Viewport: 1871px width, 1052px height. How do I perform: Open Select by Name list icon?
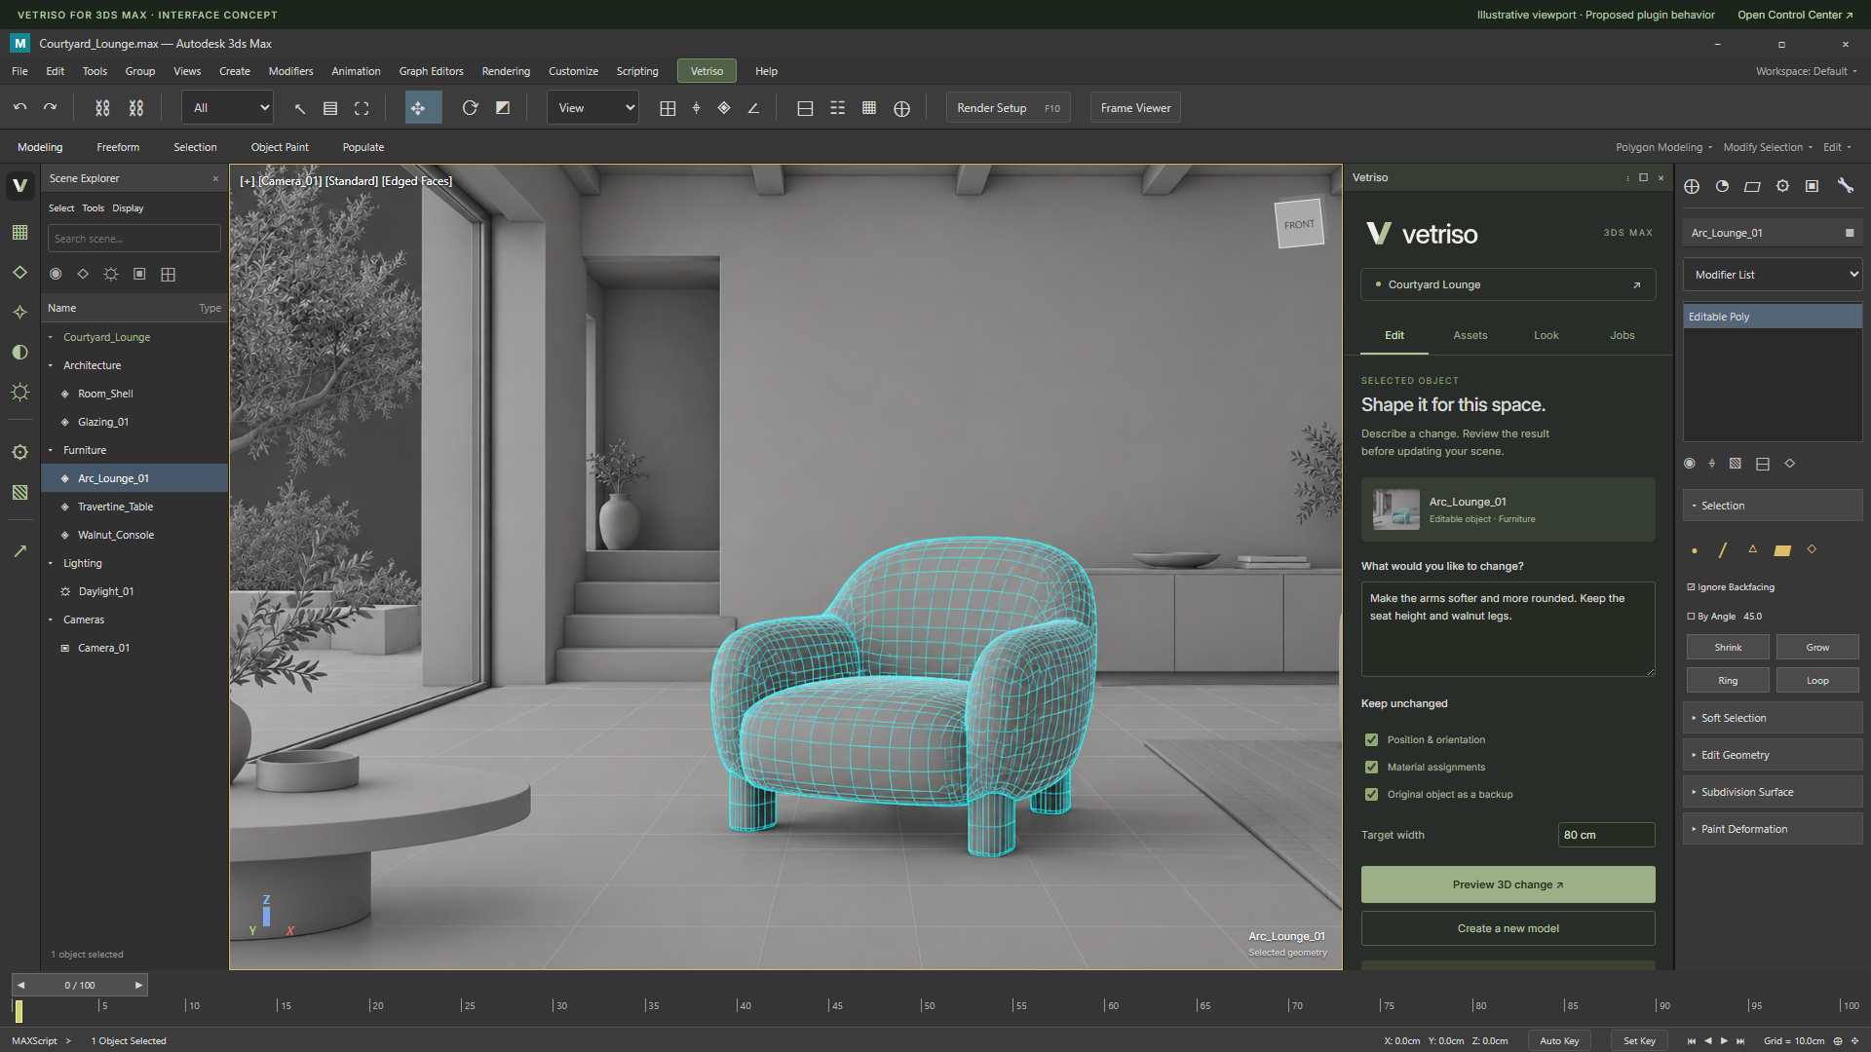(x=330, y=108)
